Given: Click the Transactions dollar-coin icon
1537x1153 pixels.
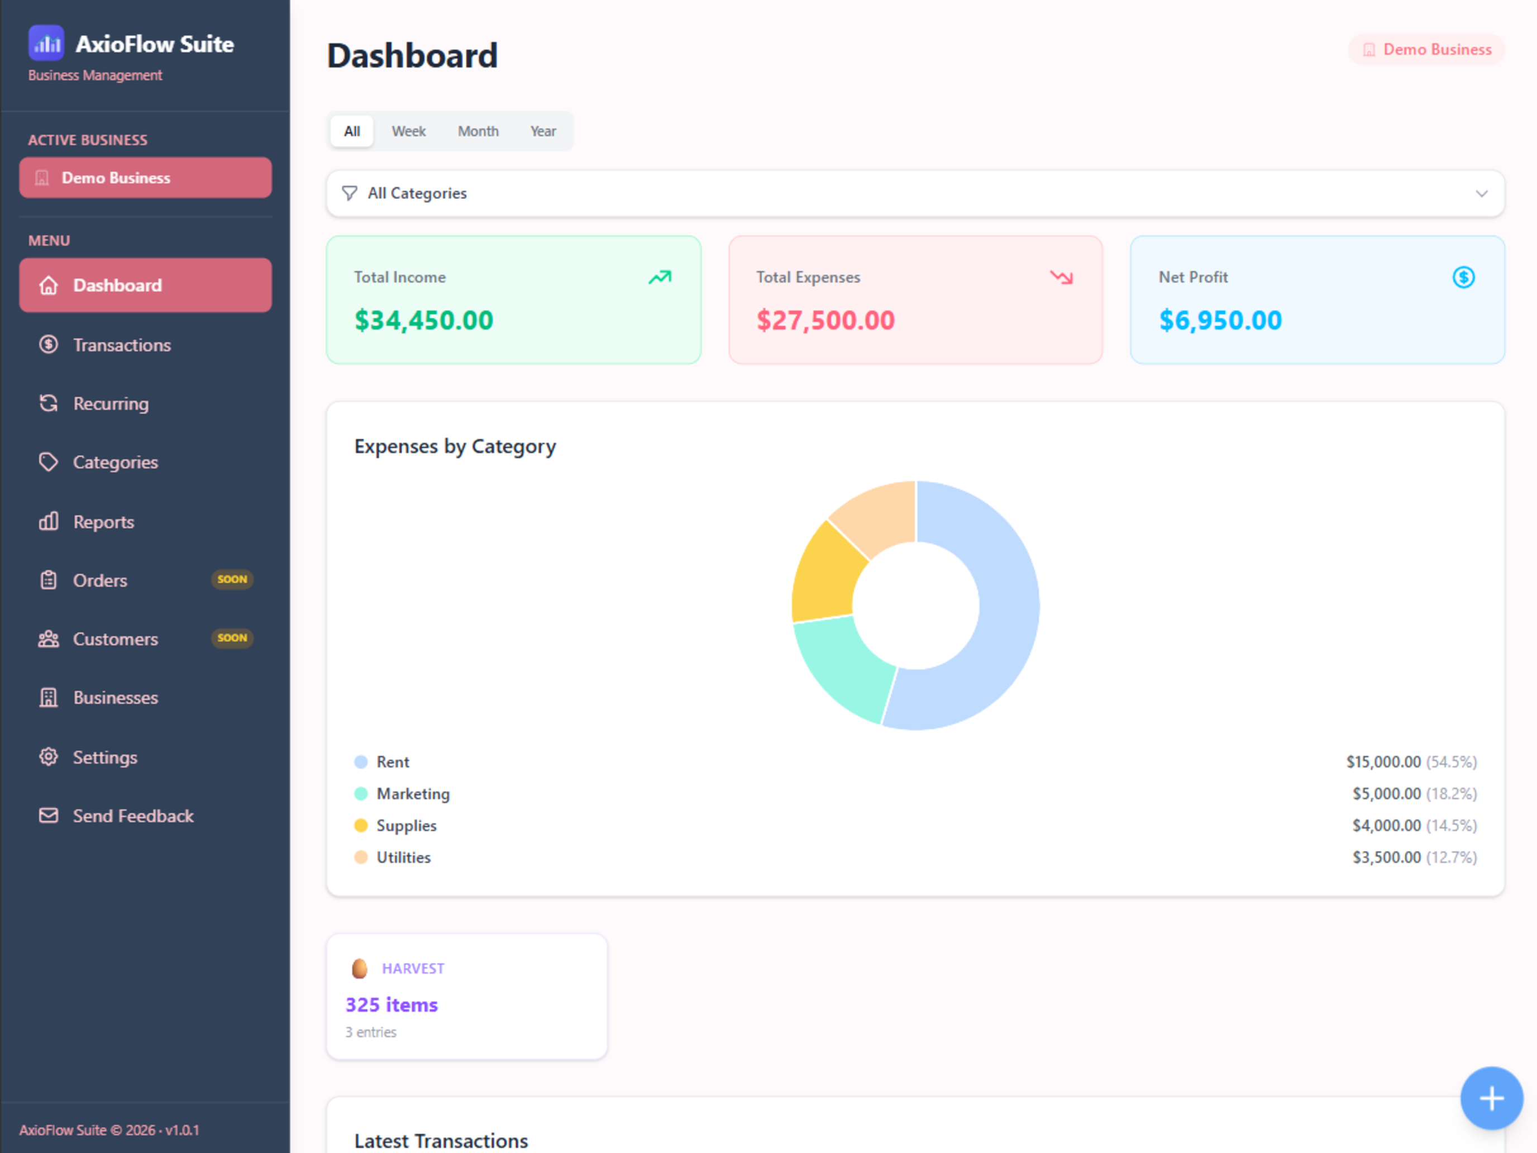Looking at the screenshot, I should [x=49, y=344].
